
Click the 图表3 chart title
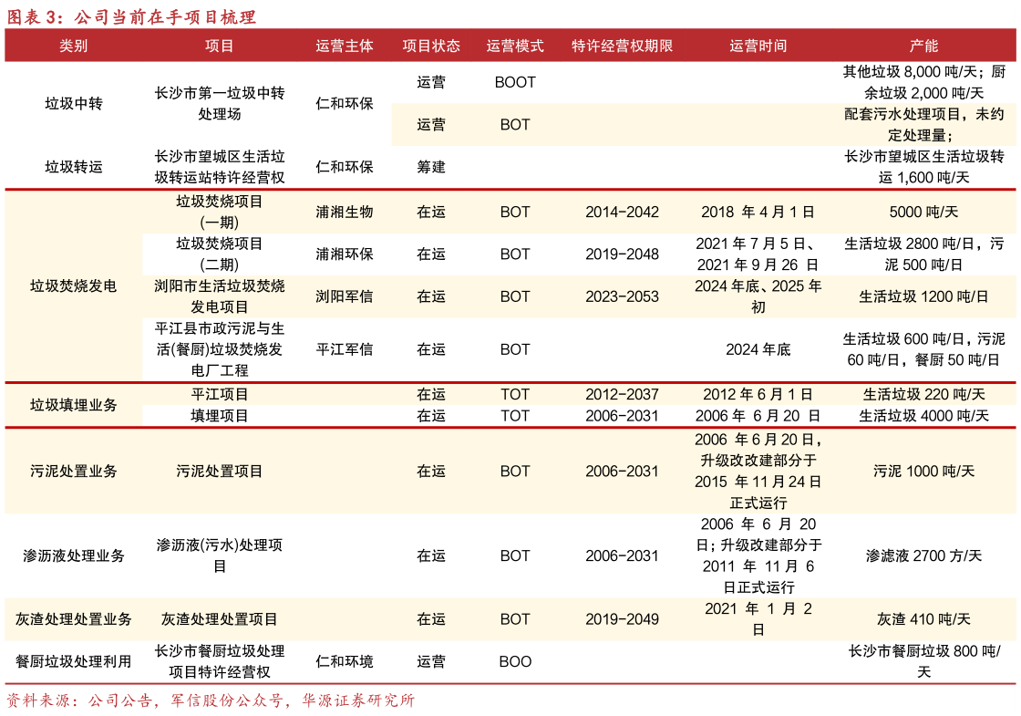pos(132,16)
